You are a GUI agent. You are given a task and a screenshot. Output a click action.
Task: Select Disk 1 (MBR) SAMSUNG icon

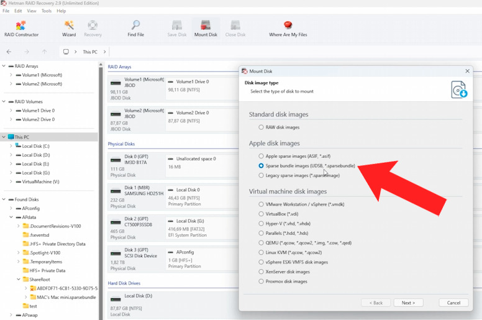pyautogui.click(x=116, y=191)
